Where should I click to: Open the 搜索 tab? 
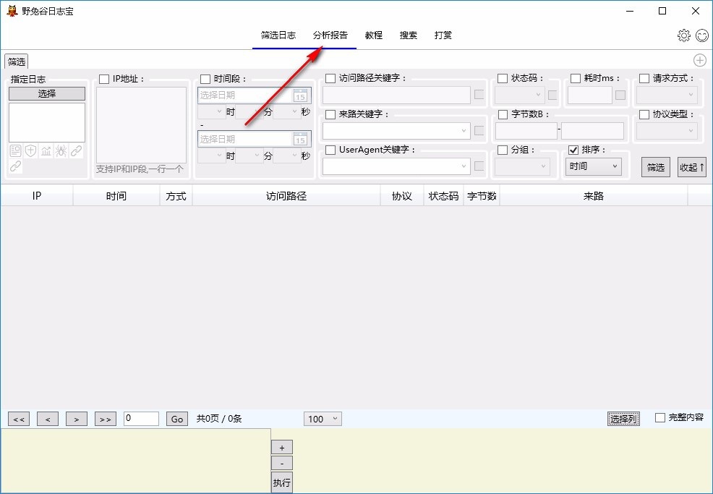coord(409,35)
